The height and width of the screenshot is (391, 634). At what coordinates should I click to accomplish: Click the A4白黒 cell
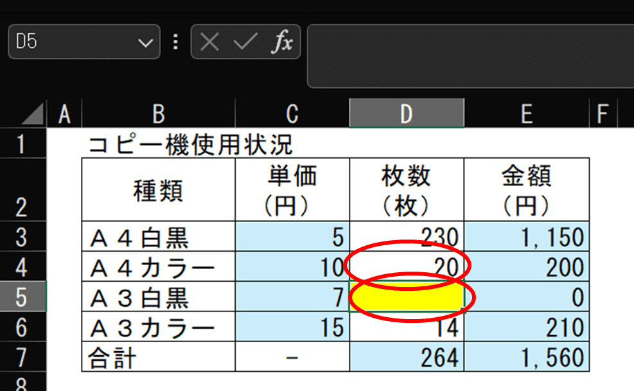point(159,236)
